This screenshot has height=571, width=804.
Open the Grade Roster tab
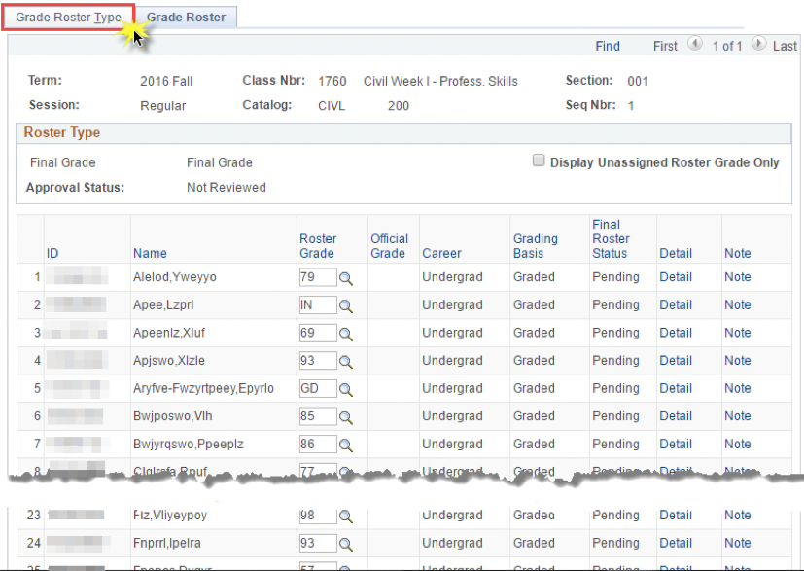tap(186, 18)
